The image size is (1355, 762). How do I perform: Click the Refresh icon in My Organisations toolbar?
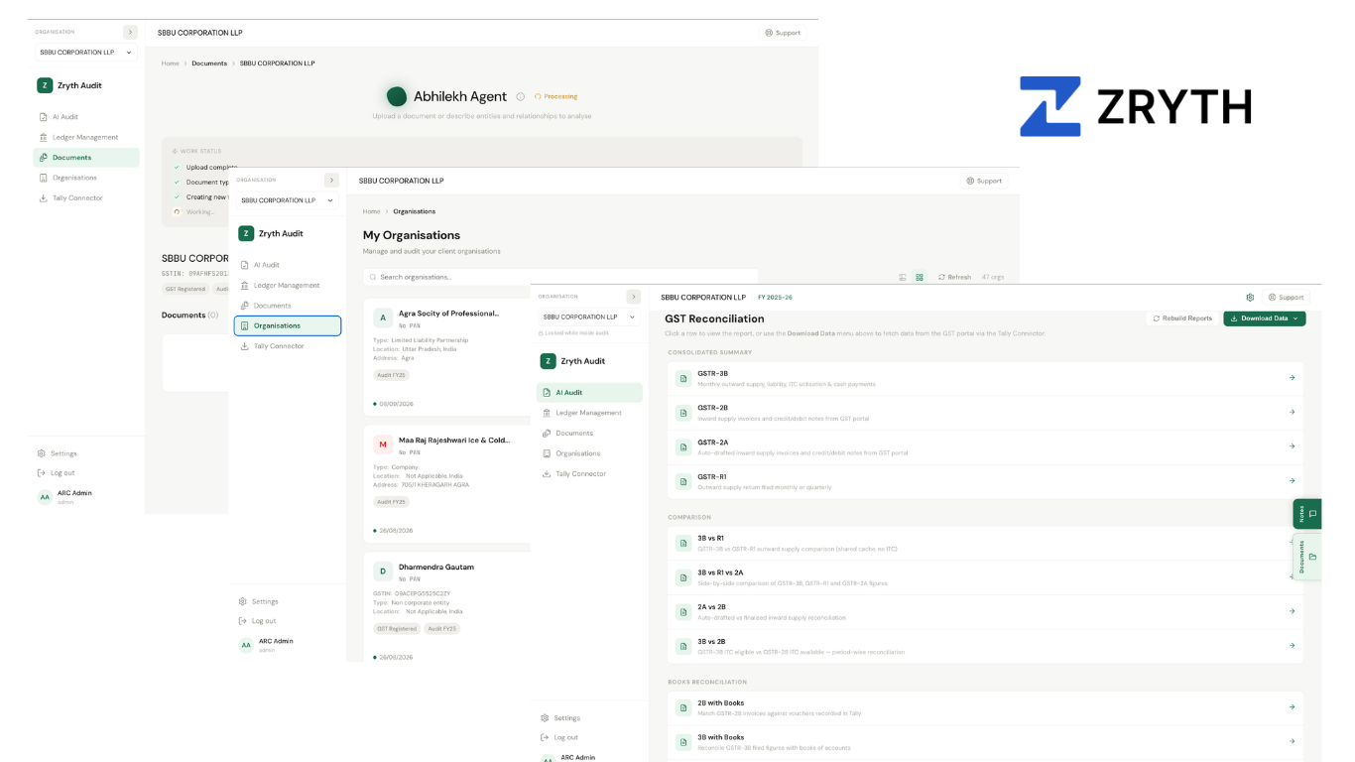942,278
